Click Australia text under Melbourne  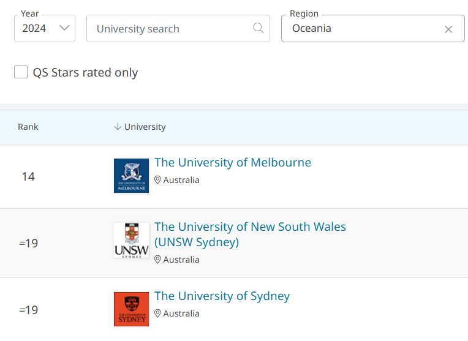pyautogui.click(x=181, y=180)
